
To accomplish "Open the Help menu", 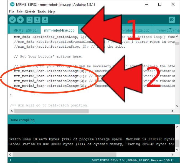I will pyautogui.click(x=52, y=12).
